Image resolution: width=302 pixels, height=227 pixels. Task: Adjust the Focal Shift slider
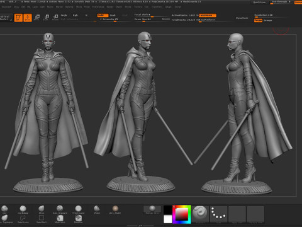pos(152,15)
